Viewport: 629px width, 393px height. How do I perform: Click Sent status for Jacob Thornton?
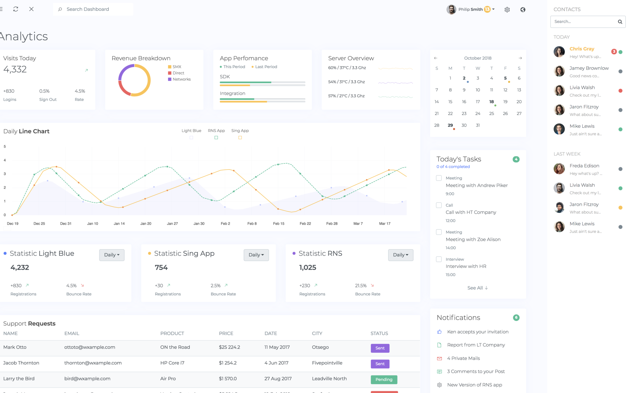point(380,364)
